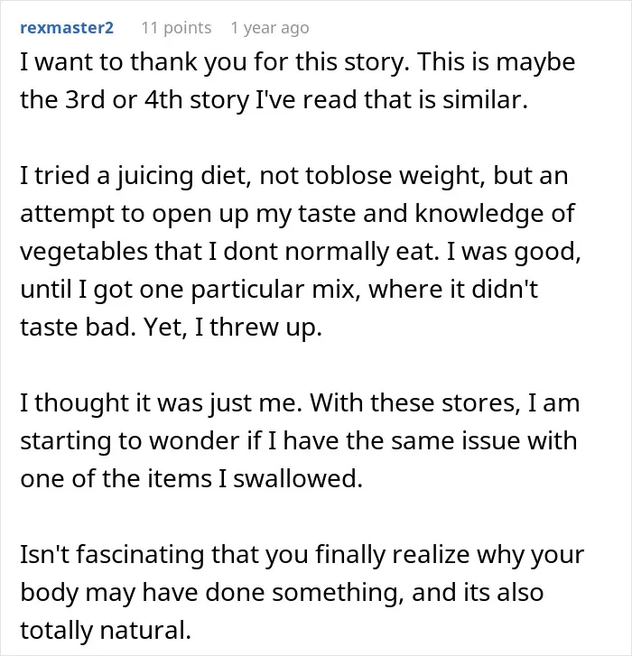
Task: Click the final words totally natural
Action: pos(106,631)
